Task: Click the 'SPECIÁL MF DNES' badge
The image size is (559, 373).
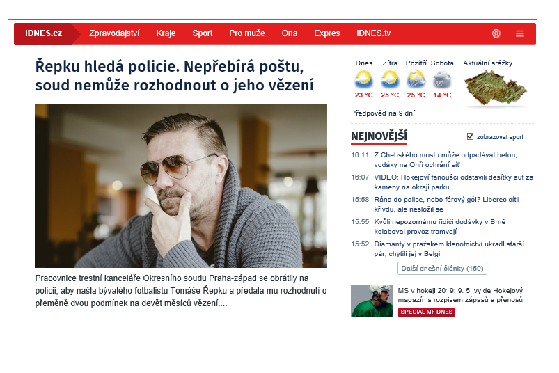Action: click(427, 312)
